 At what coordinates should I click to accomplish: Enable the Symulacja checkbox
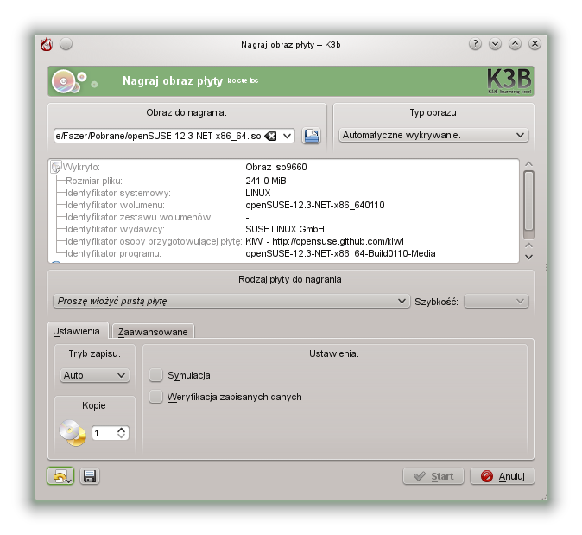click(156, 375)
